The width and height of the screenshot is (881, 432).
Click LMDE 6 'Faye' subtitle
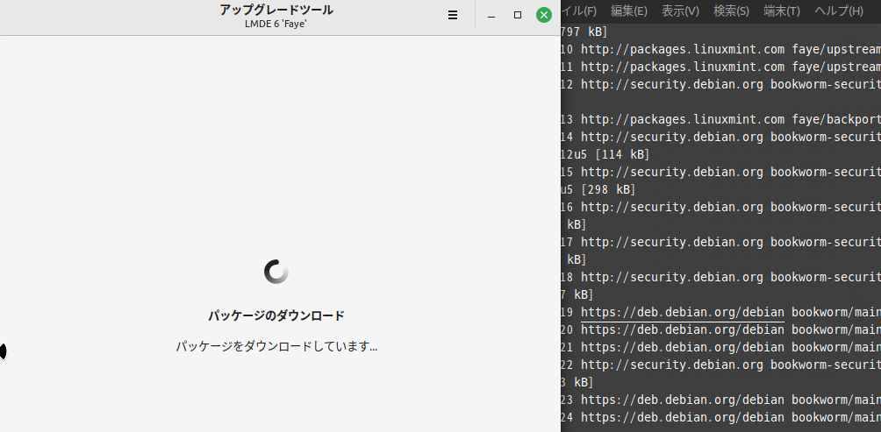click(276, 25)
